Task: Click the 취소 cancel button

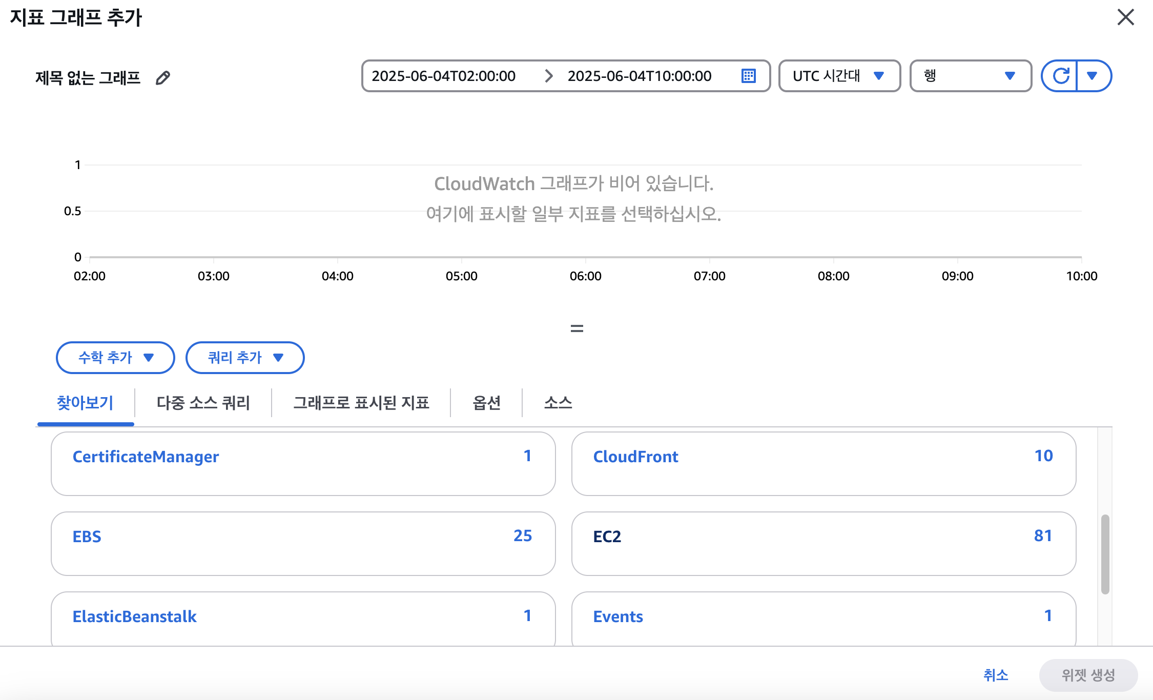Action: [995, 675]
